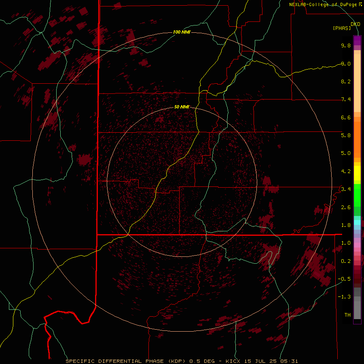Screen dimensions: 364x364
Task: Click the orange color bar segment
Action: 357,140
